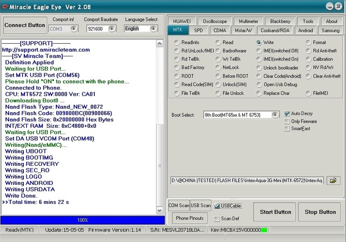Expand the Boot Select dropdown
The height and width of the screenshot is (242, 346).
[x=275, y=115]
